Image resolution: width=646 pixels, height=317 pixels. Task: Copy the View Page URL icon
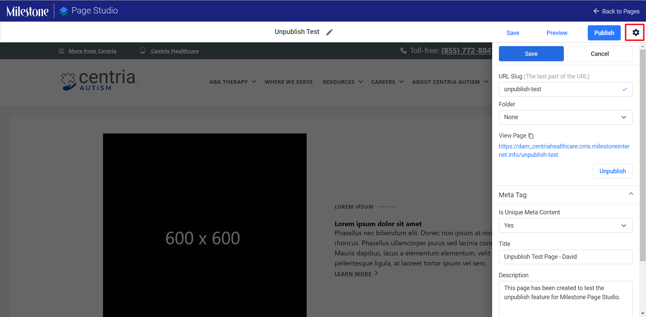531,136
